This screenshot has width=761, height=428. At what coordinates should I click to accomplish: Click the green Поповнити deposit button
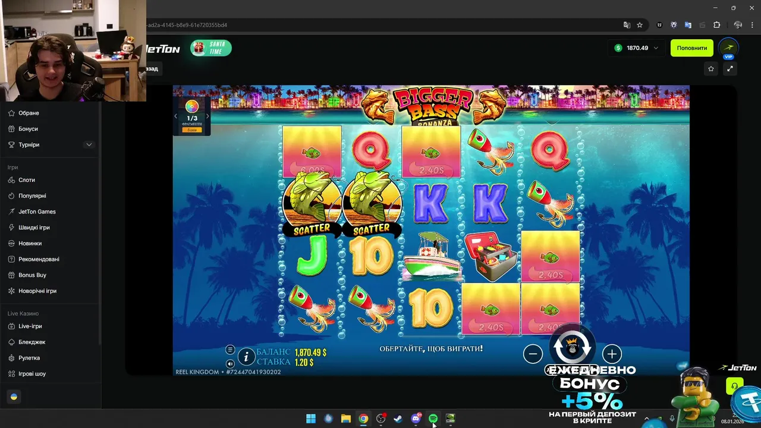(x=692, y=48)
